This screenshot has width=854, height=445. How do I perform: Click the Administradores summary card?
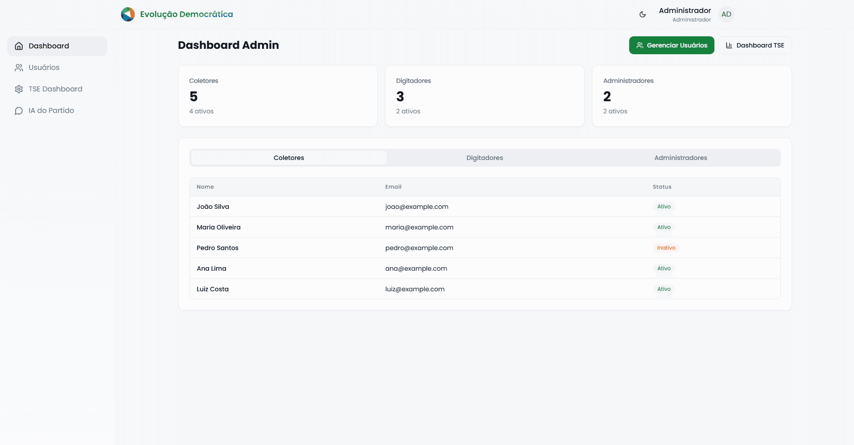692,96
